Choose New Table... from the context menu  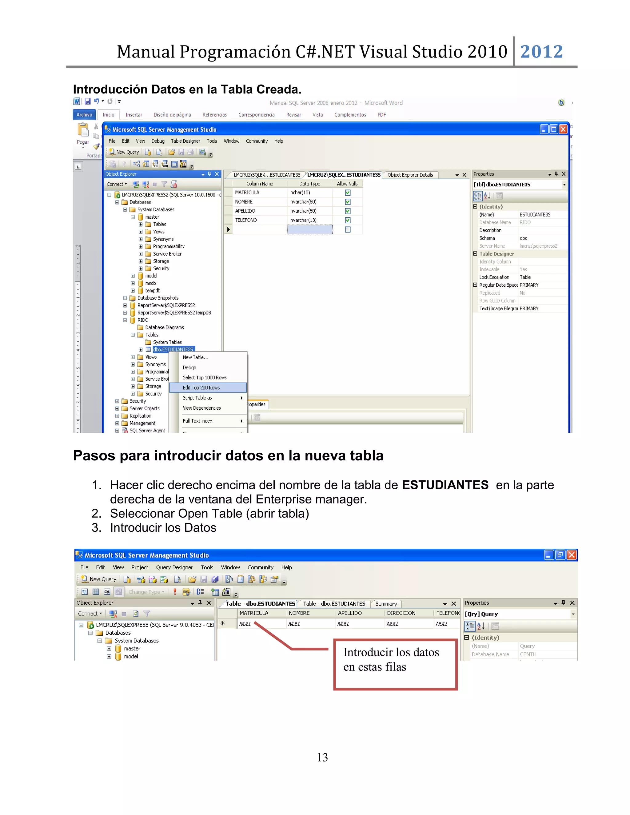208,357
